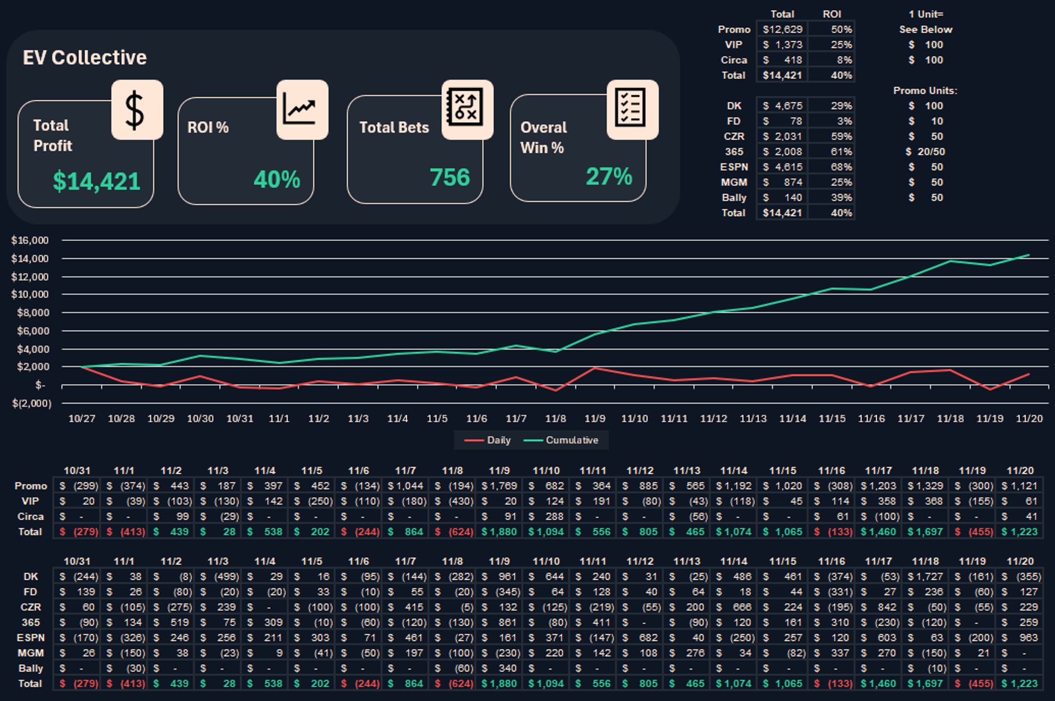Select DK $1,727 cell for 11/18
The height and width of the screenshot is (701, 1055).
point(925,576)
